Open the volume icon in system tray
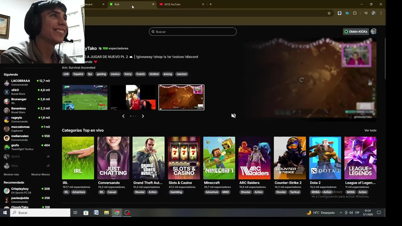The image size is (402, 226). click(x=351, y=213)
